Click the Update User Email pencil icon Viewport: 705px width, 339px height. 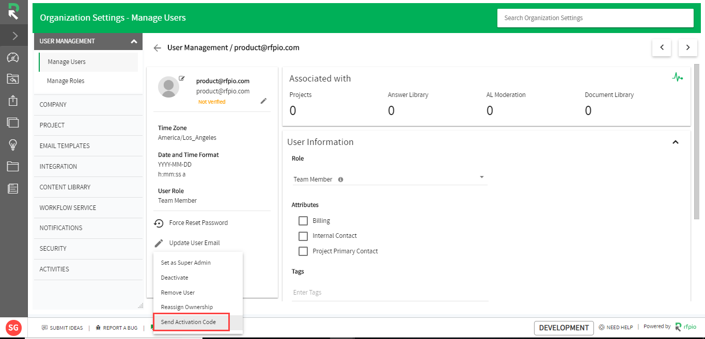[x=159, y=243]
